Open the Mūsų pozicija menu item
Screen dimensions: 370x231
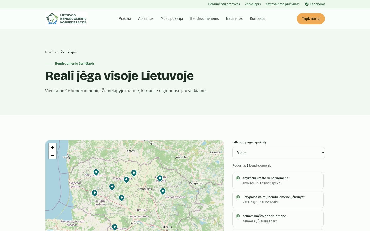coord(172,18)
